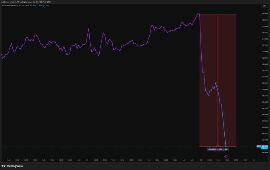Click the blue 65.5000 current price label
This screenshot has width=270, height=170.
[x=265, y=146]
